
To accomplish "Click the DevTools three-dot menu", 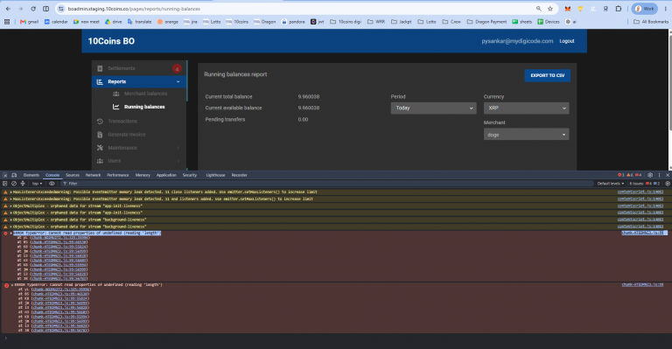I will pos(659,175).
